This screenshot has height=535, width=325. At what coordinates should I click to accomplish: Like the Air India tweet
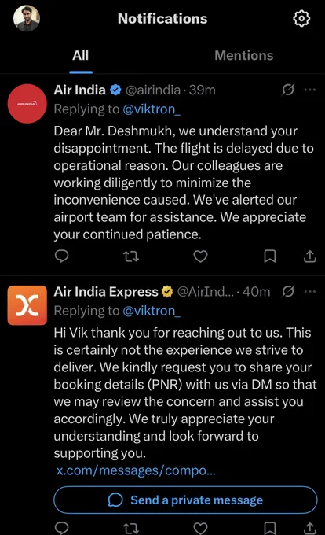click(x=200, y=256)
